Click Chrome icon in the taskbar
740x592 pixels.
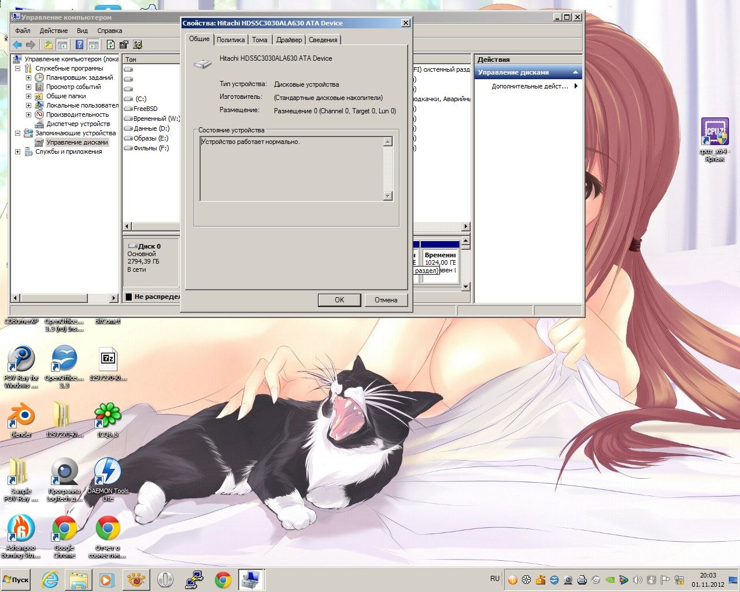223,580
